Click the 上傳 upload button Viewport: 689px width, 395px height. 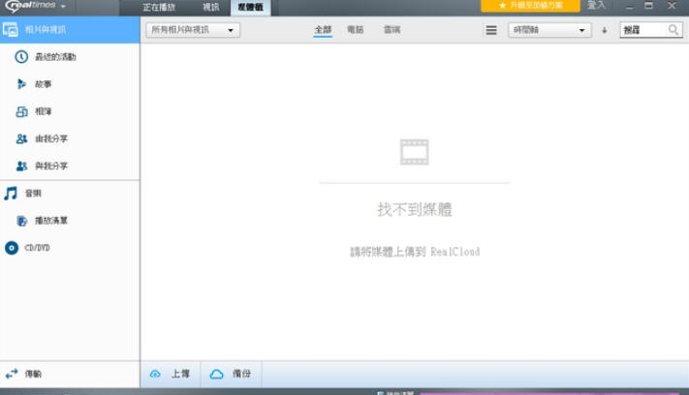[170, 374]
